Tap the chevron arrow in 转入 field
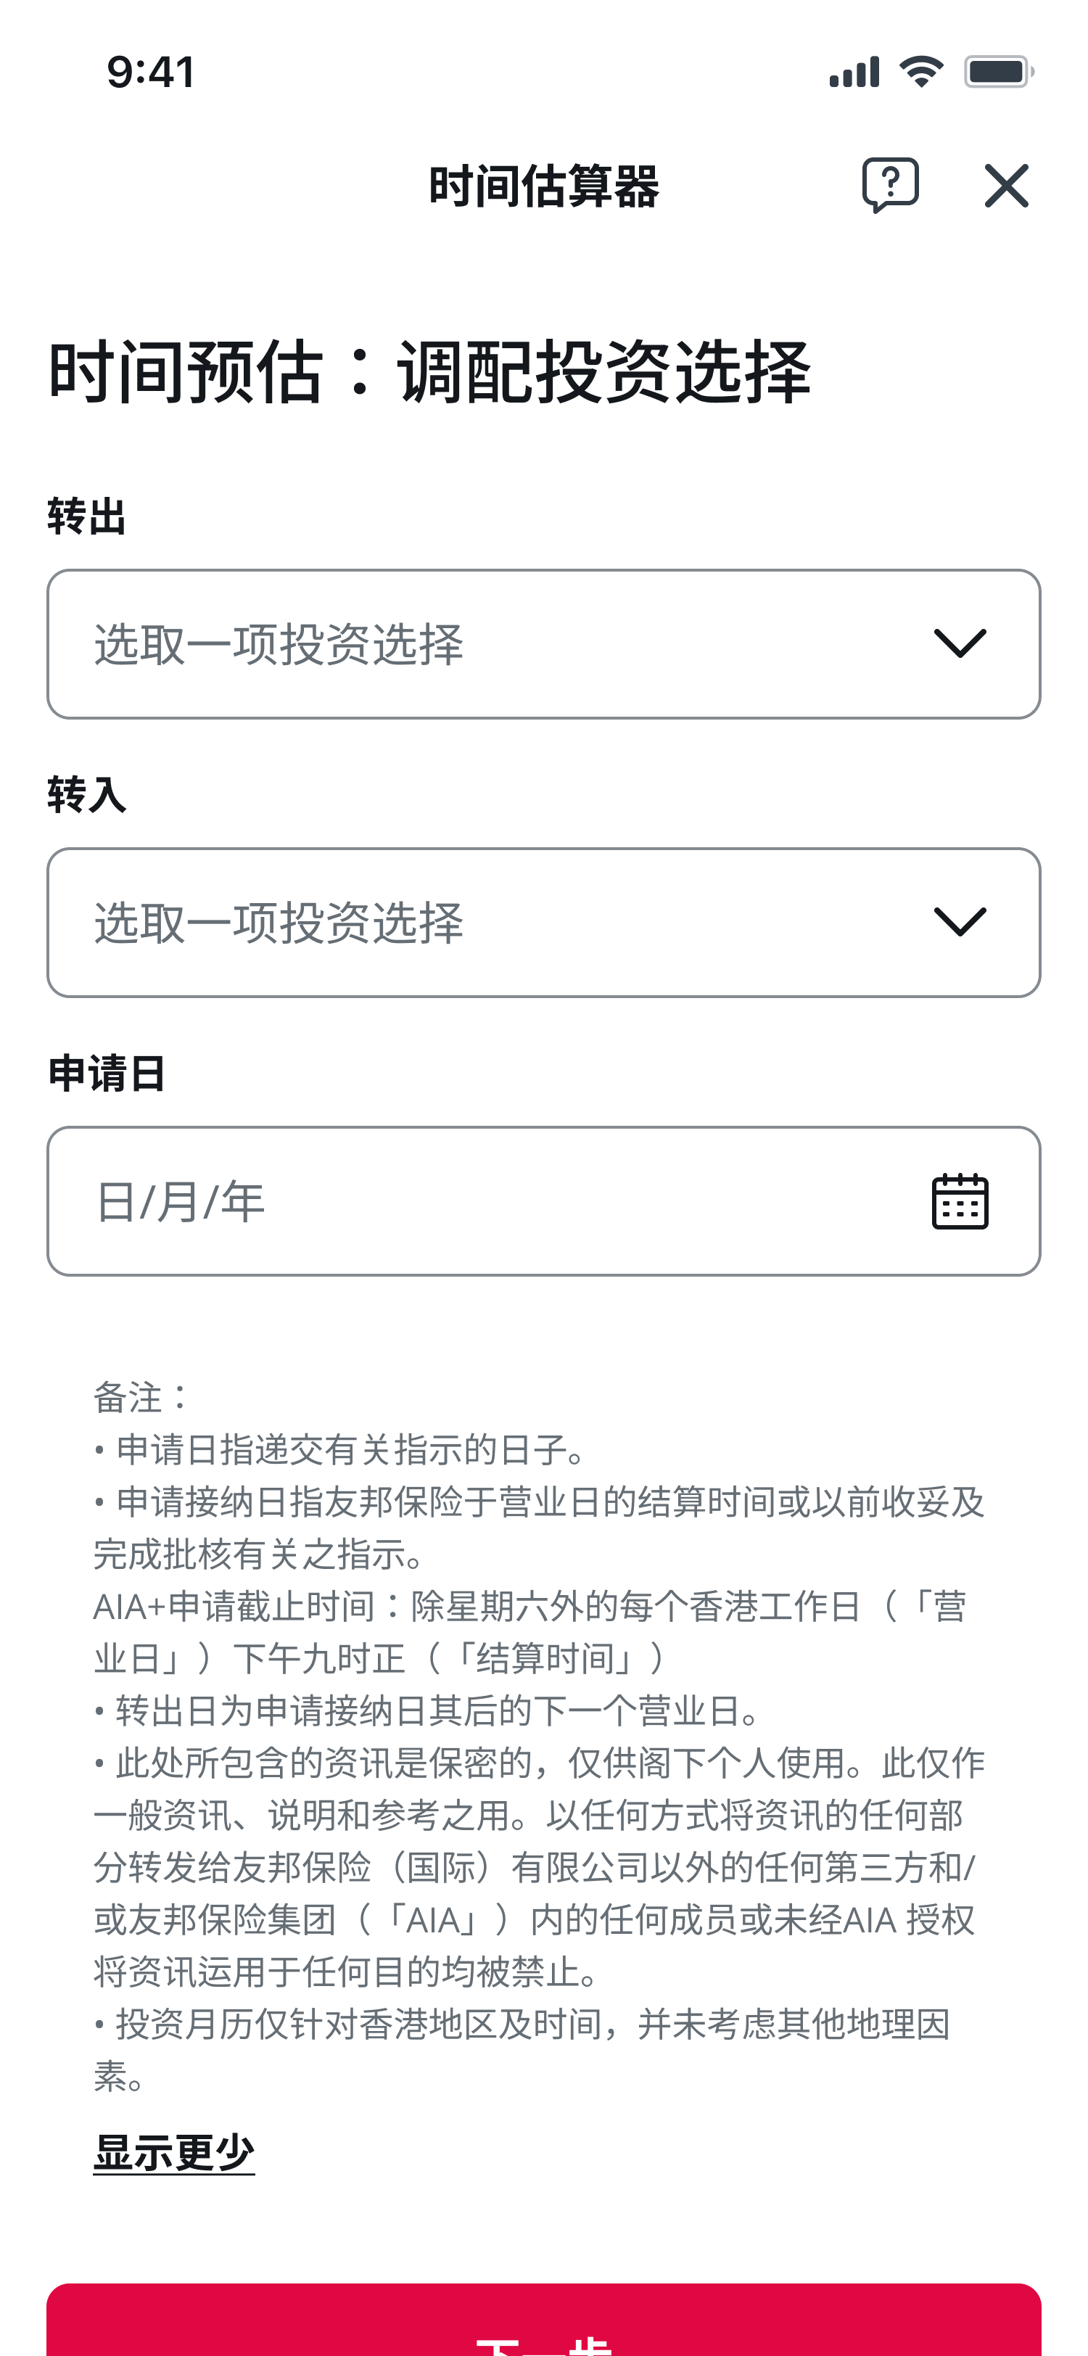Image resolution: width=1088 pixels, height=2356 pixels. 959,922
